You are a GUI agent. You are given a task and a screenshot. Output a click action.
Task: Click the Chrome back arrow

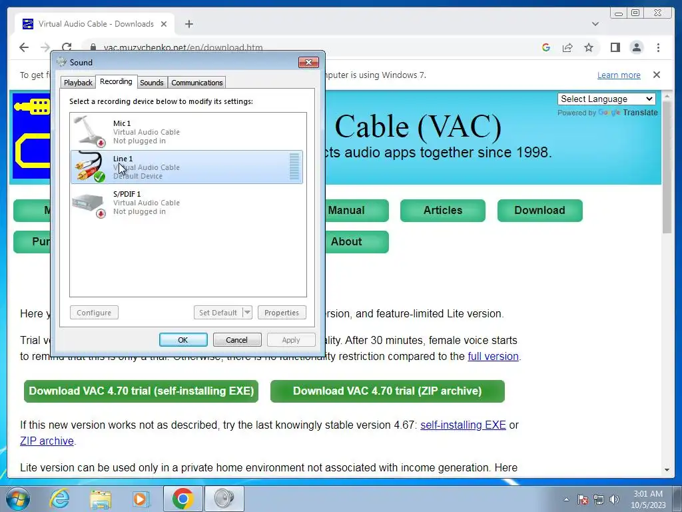(x=24, y=47)
